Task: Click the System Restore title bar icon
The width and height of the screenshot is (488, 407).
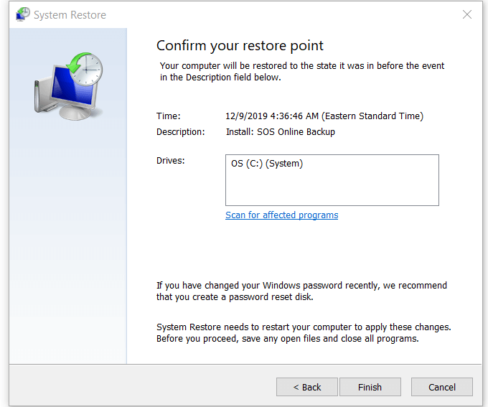Action: [x=23, y=14]
